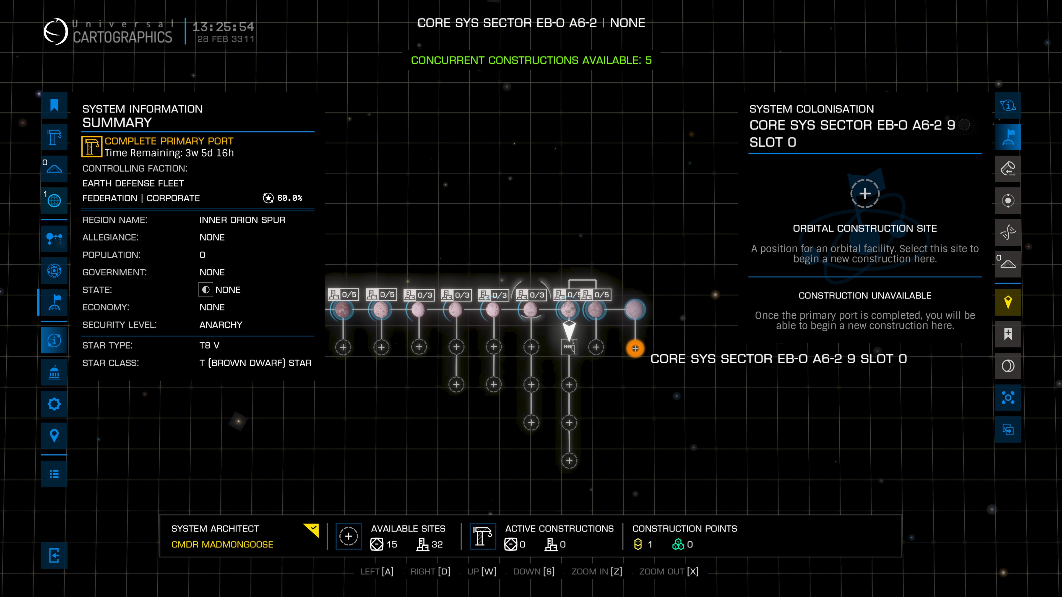Image resolution: width=1062 pixels, height=597 pixels.
Task: Click the Active Constructions crane icon
Action: click(x=482, y=536)
